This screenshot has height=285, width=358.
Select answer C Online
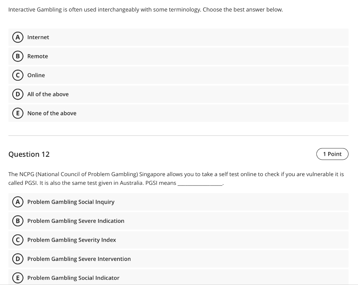click(x=36, y=75)
